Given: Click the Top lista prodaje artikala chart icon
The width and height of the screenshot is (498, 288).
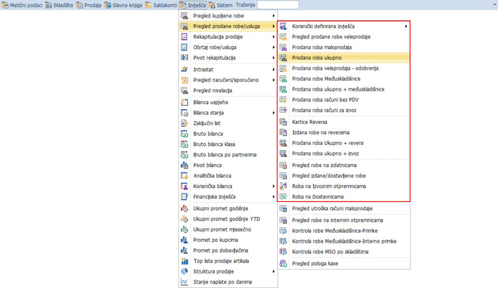Looking at the screenshot, I should [x=184, y=261].
